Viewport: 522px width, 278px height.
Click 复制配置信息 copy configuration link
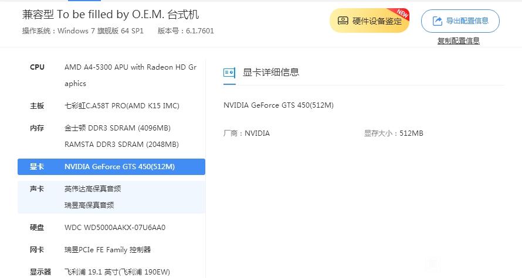[x=459, y=41]
